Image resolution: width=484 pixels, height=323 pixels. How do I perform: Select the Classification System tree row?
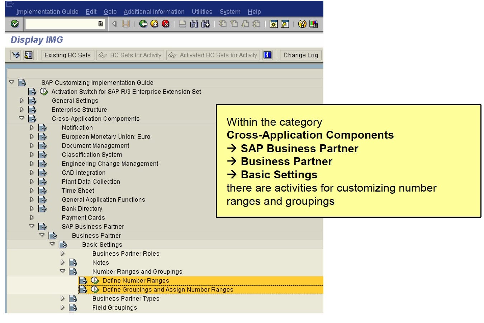(x=92, y=155)
